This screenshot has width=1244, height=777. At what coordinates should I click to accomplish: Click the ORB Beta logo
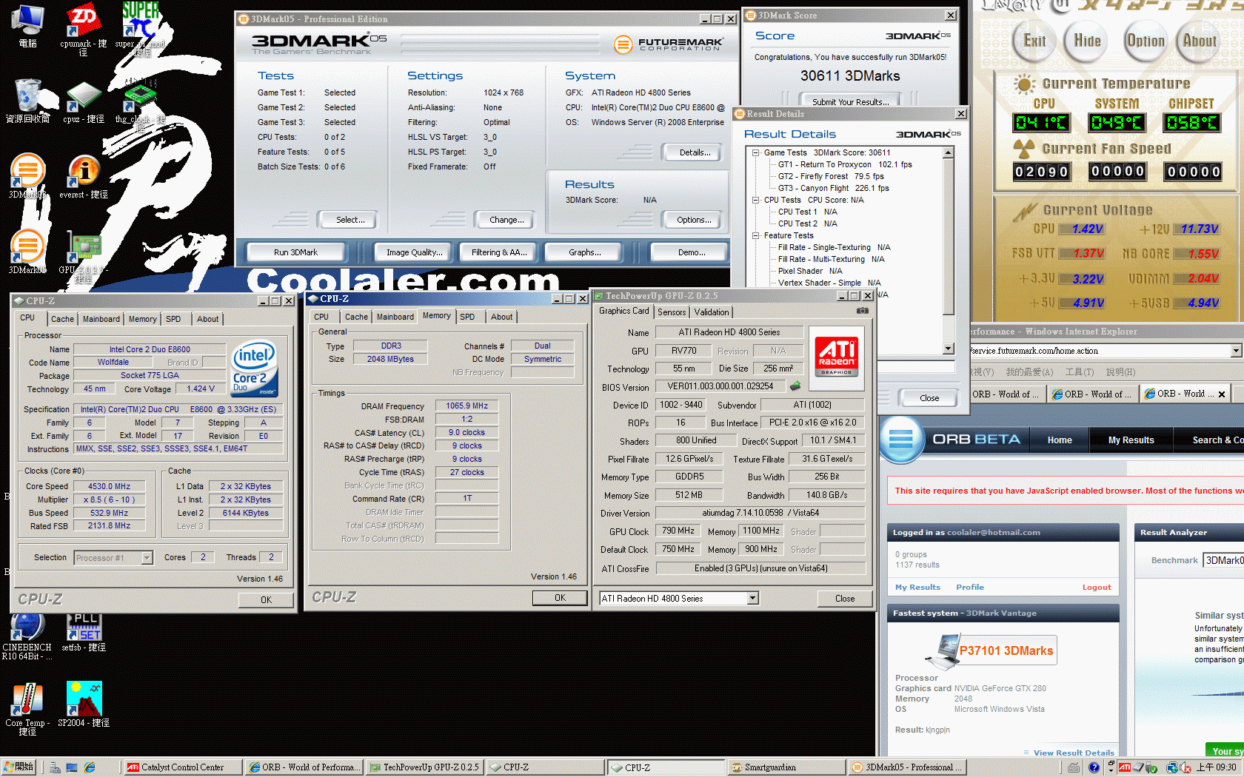coord(949,440)
